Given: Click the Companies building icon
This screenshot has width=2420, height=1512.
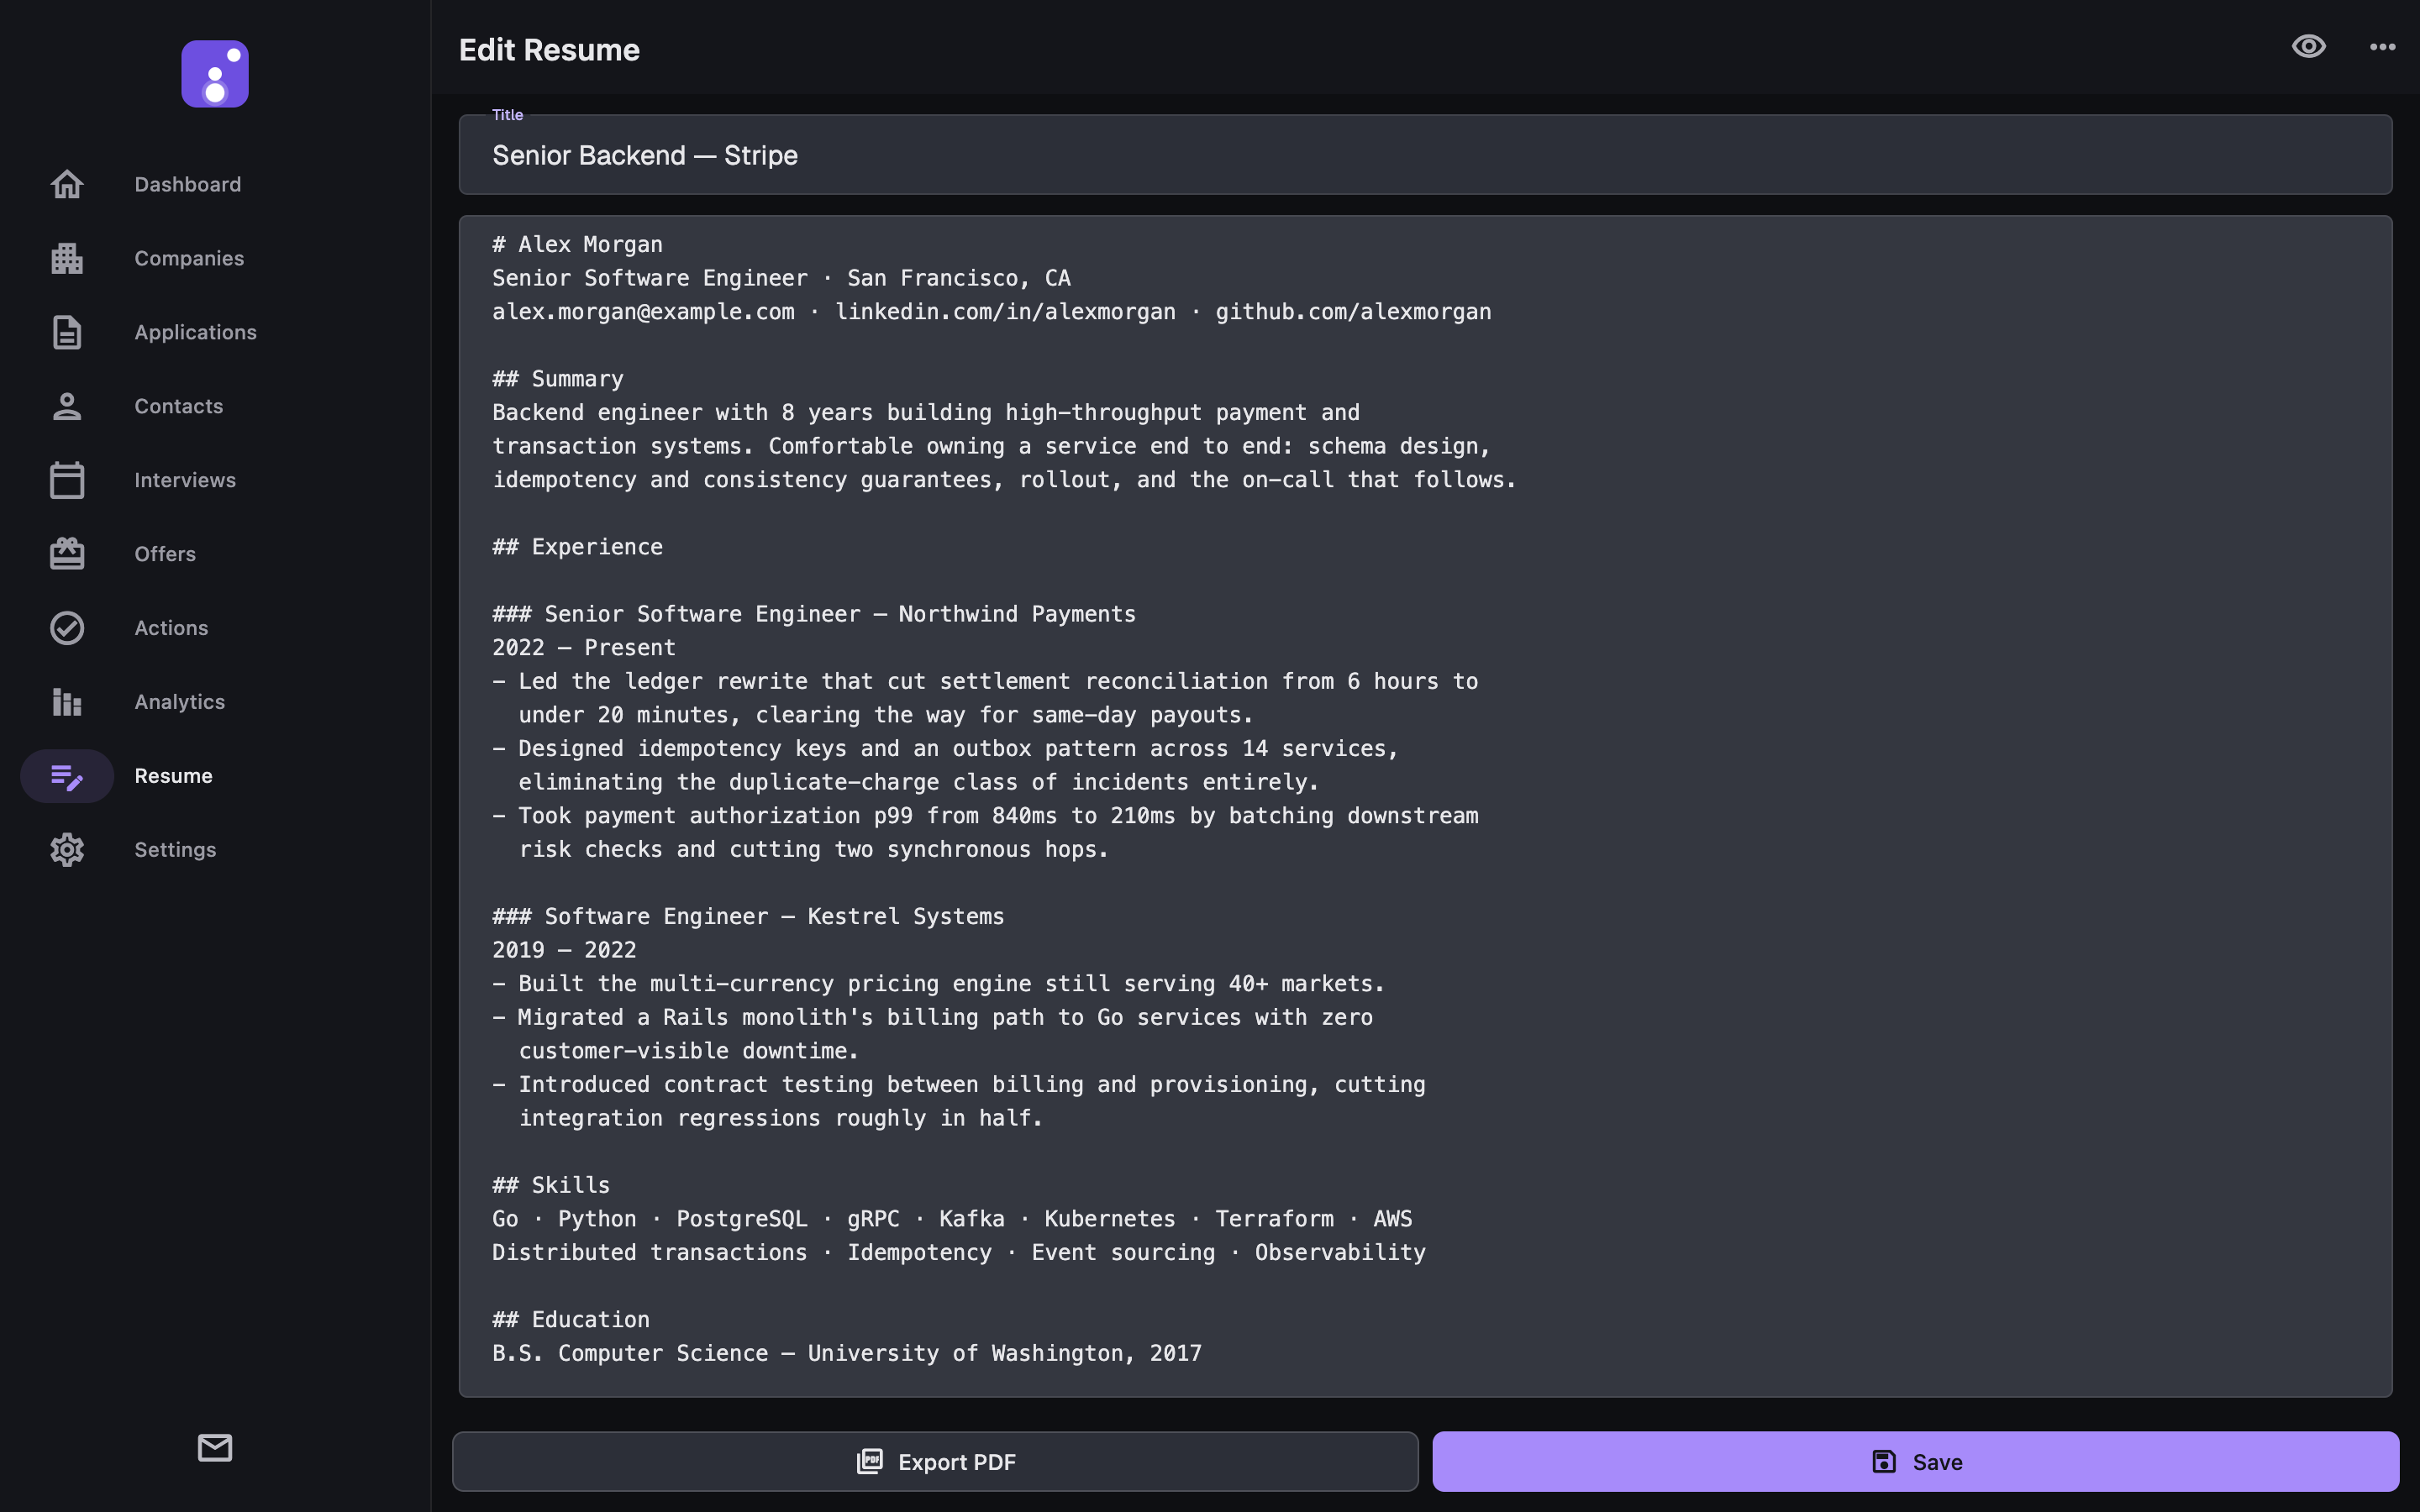Looking at the screenshot, I should pyautogui.click(x=67, y=258).
